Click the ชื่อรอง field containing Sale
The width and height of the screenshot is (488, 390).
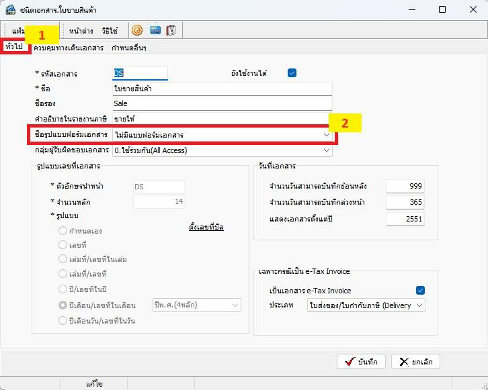tap(222, 103)
